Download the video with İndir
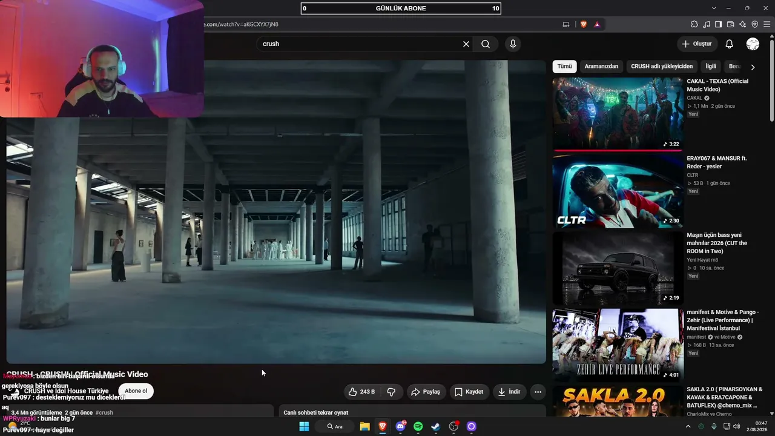Image resolution: width=775 pixels, height=436 pixels. point(509,392)
